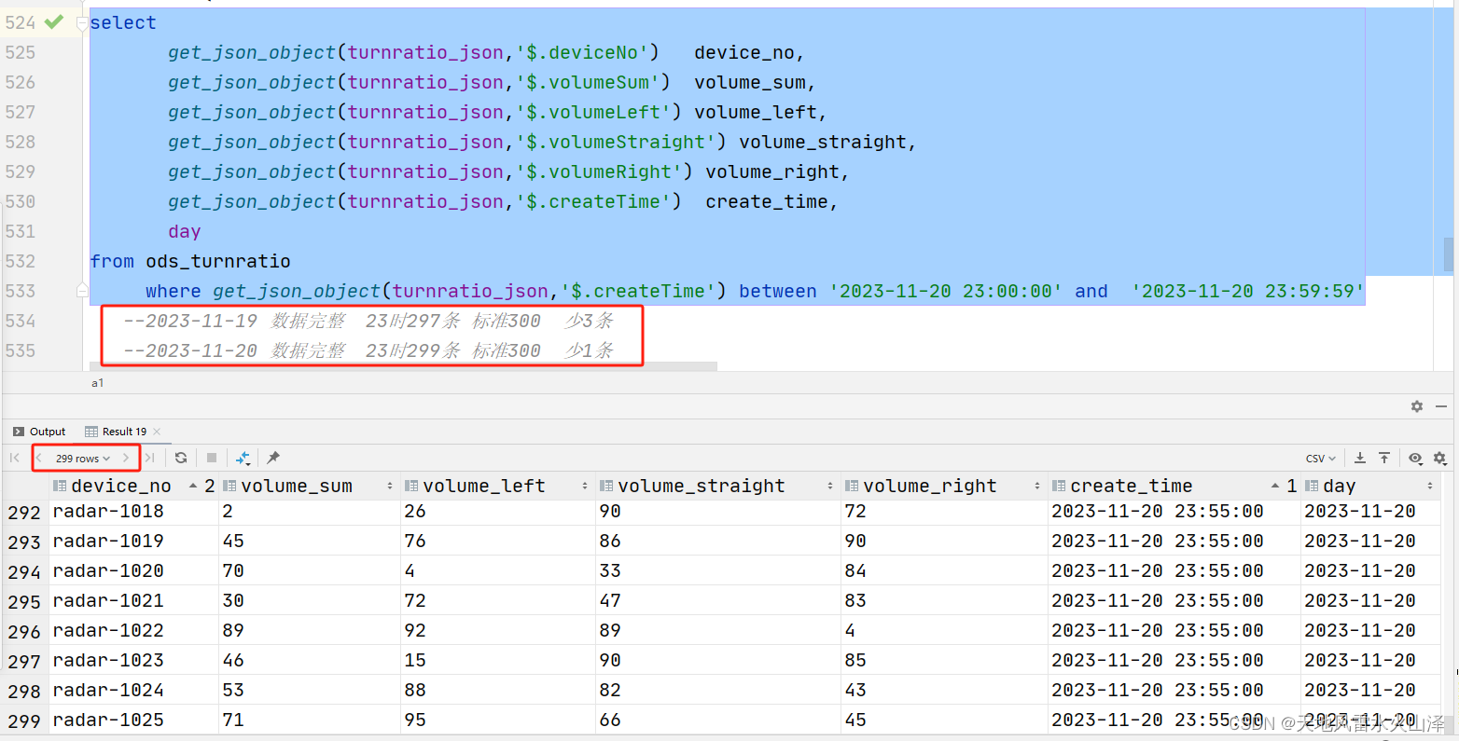
Task: Click sort arrows on volume_right column
Action: 1037,486
